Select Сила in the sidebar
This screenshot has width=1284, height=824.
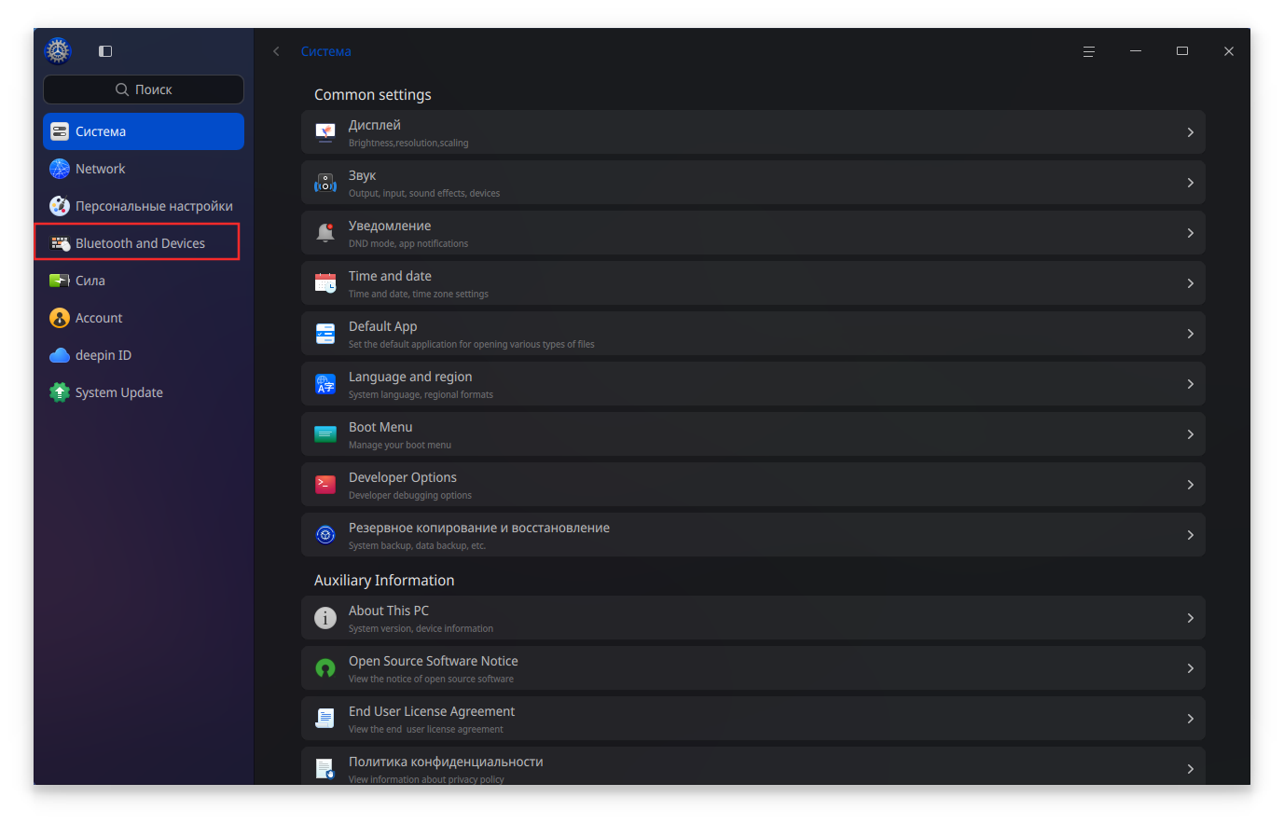point(144,281)
